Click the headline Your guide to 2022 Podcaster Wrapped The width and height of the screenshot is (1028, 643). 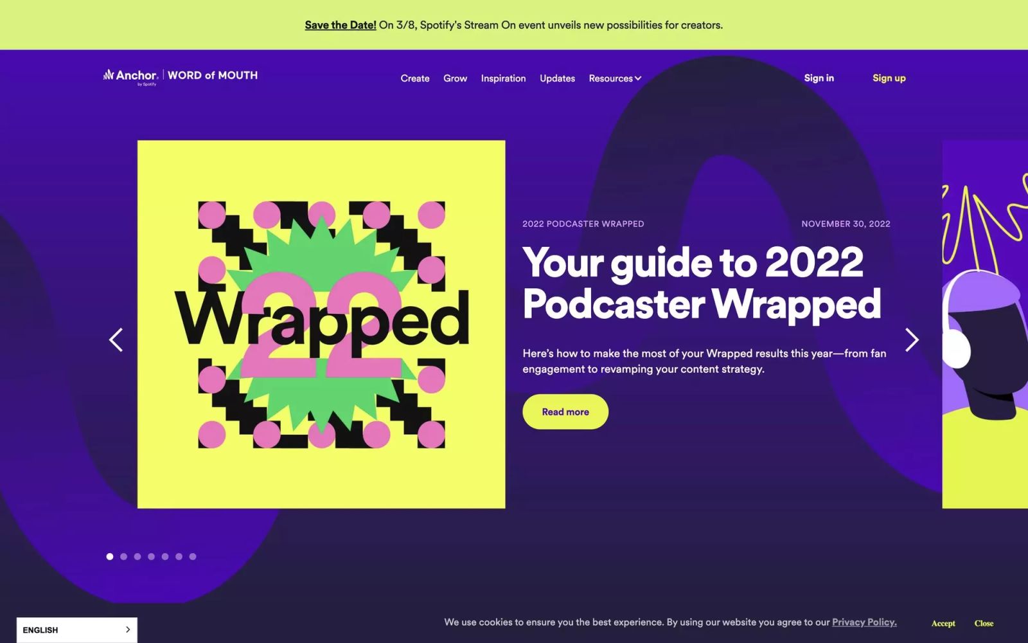tap(702, 283)
